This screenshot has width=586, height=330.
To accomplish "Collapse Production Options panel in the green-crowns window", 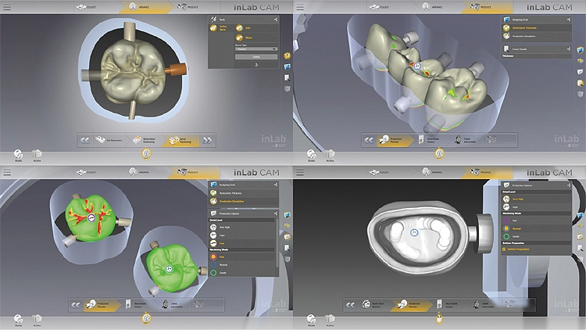I will [x=276, y=213].
